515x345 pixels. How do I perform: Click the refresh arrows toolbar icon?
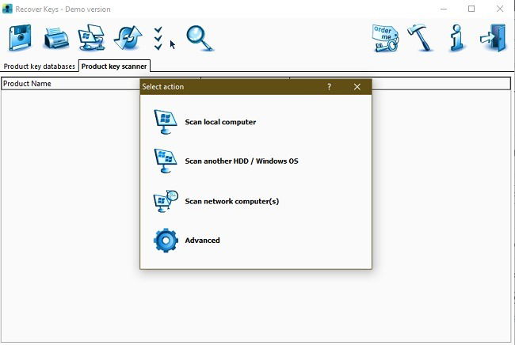pos(128,38)
